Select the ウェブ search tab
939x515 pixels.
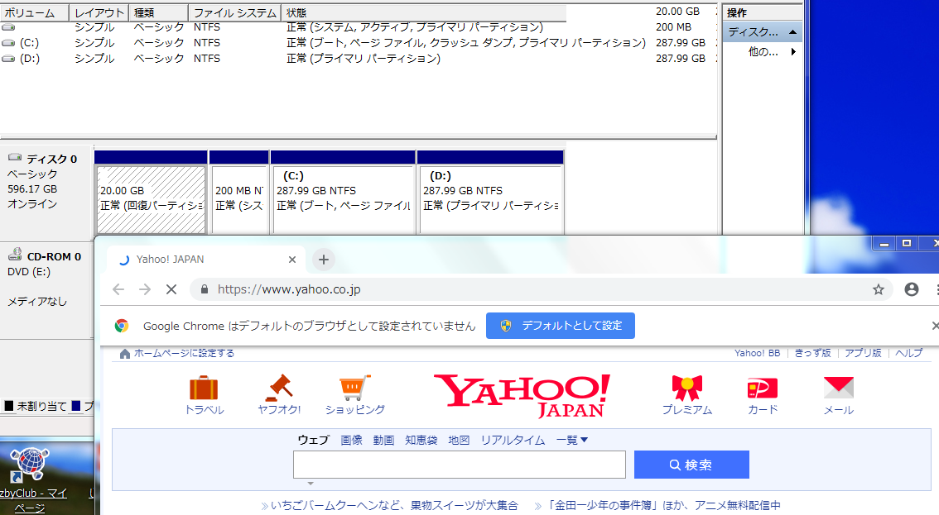coord(313,441)
